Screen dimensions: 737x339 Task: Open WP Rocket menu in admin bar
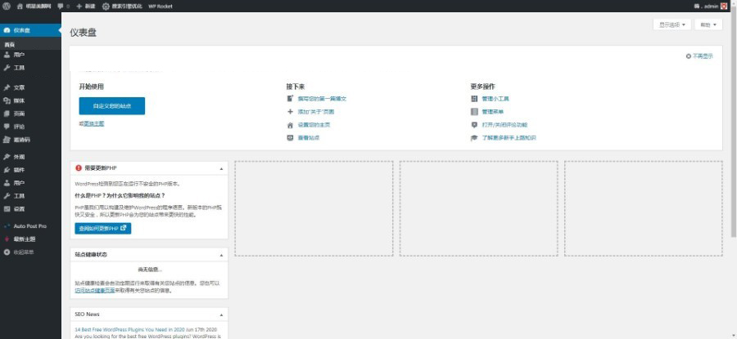160,6
